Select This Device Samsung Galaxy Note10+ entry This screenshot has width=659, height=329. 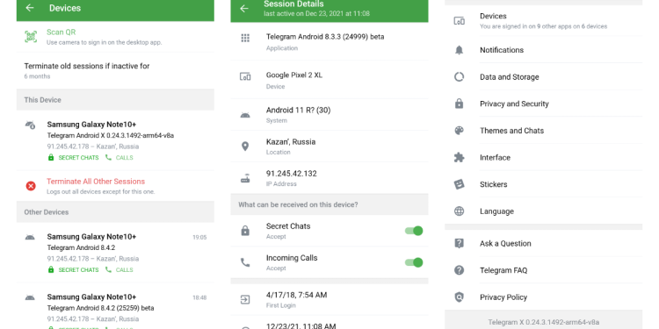(115, 140)
